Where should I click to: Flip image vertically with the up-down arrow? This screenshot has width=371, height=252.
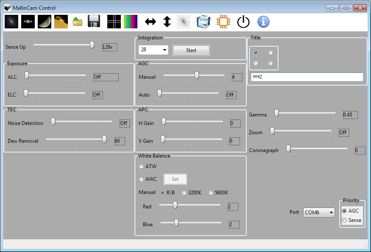[x=167, y=22]
